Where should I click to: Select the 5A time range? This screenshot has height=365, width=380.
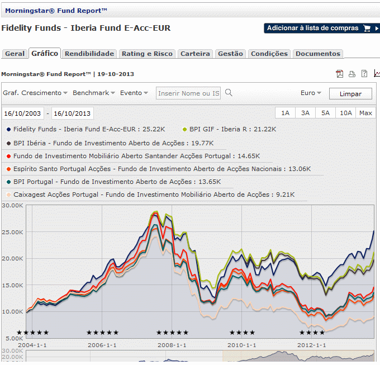point(325,113)
